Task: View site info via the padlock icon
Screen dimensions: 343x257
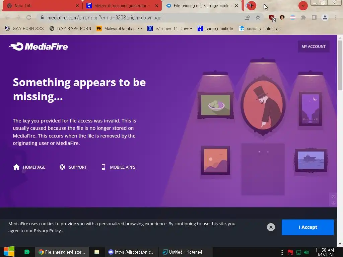Action: click(42, 17)
